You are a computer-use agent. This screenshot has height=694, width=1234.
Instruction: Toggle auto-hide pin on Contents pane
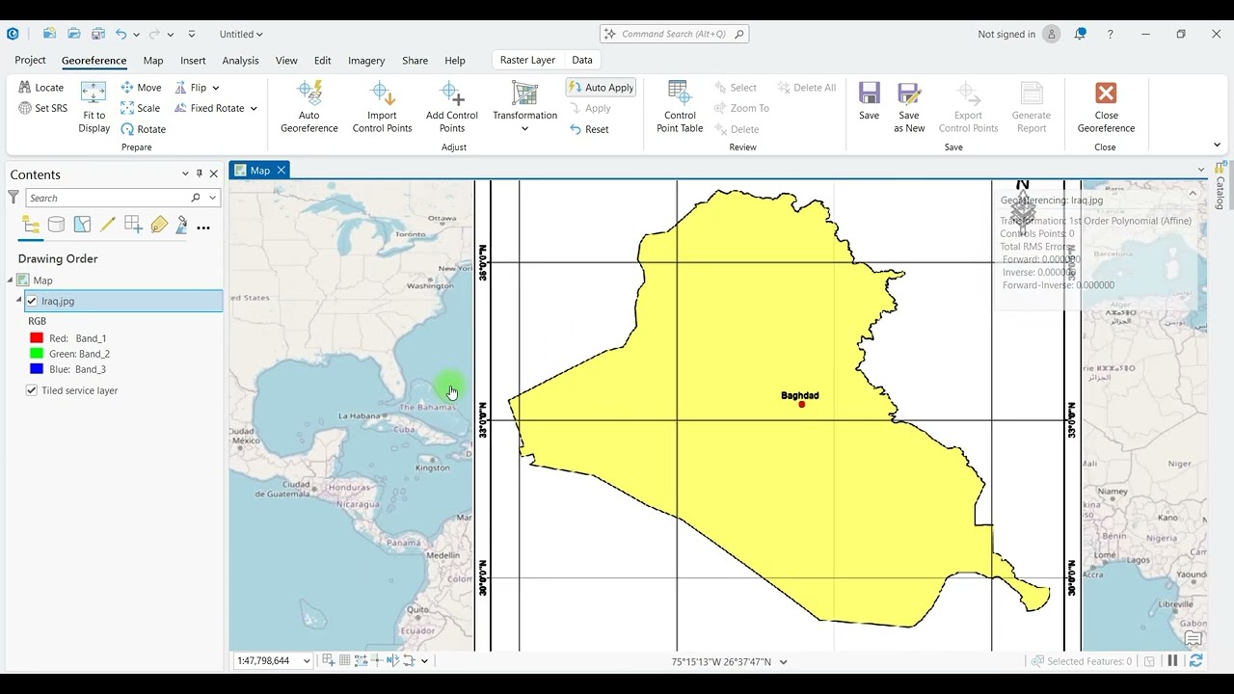tap(200, 174)
